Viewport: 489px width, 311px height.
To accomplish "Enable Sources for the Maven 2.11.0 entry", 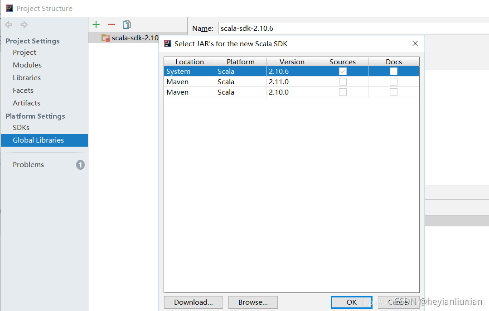I will (x=343, y=81).
